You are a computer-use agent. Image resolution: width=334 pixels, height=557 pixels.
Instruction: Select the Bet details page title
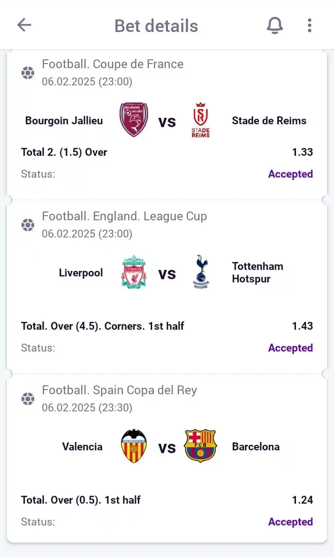(156, 26)
